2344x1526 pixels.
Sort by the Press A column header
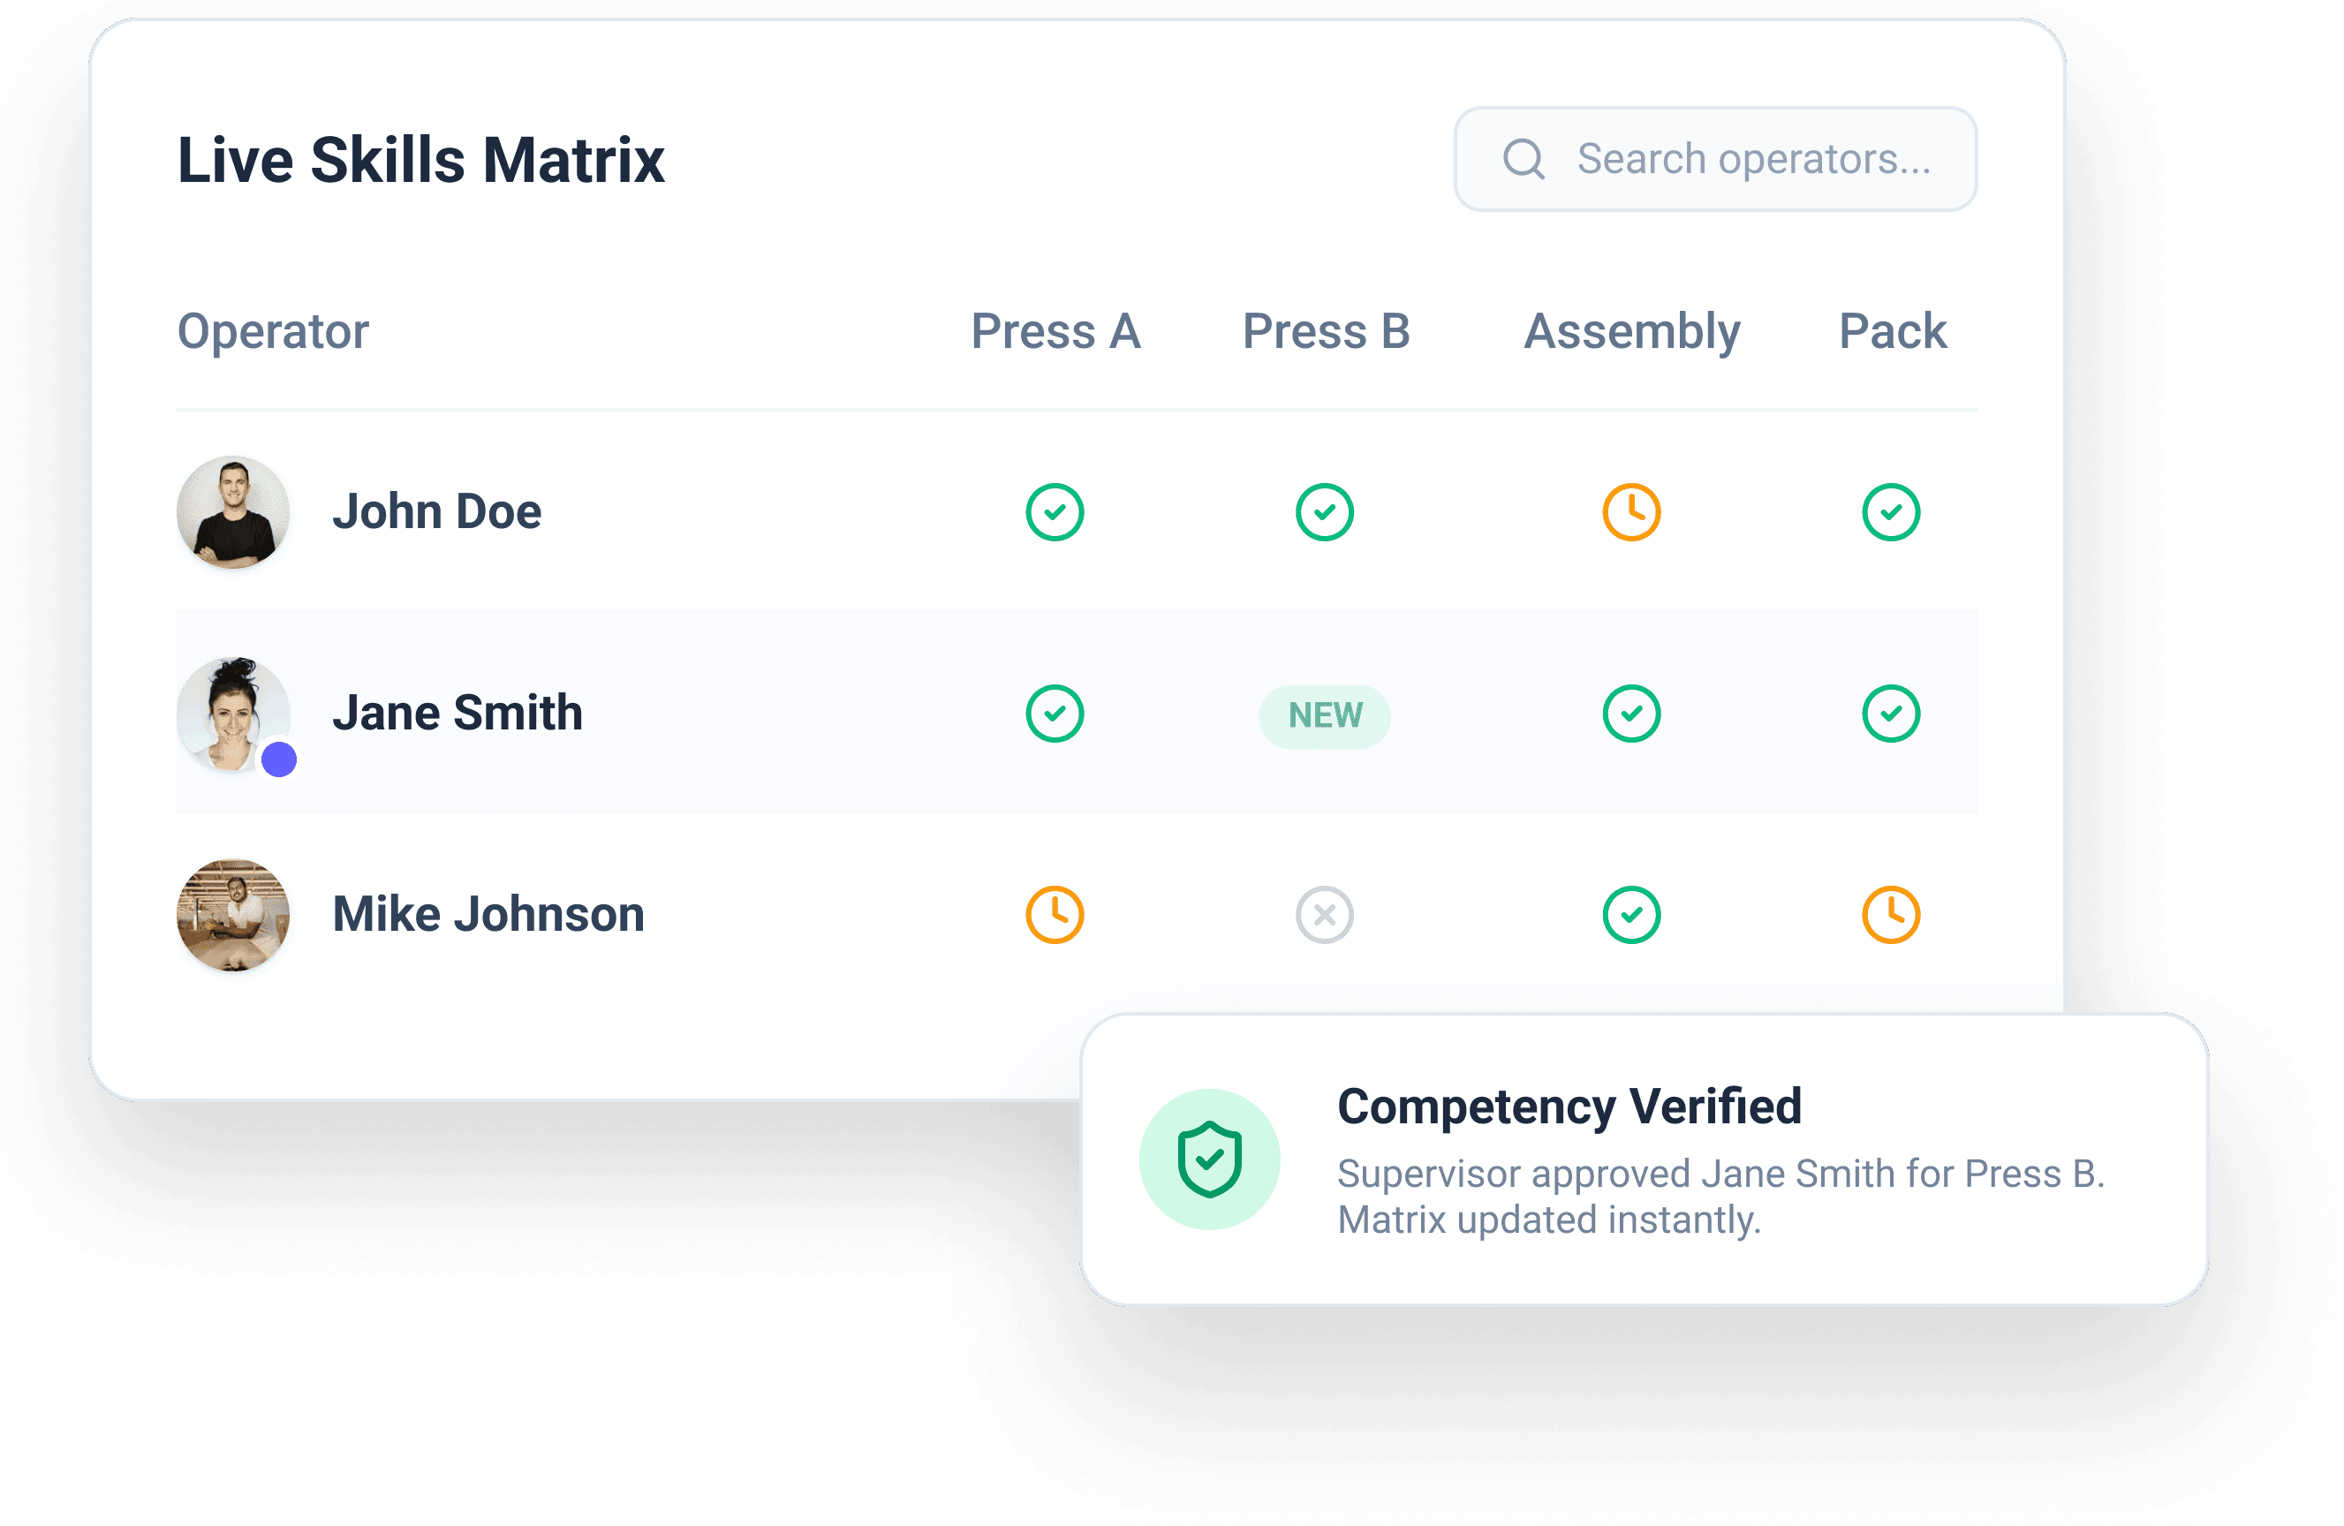pos(1055,331)
